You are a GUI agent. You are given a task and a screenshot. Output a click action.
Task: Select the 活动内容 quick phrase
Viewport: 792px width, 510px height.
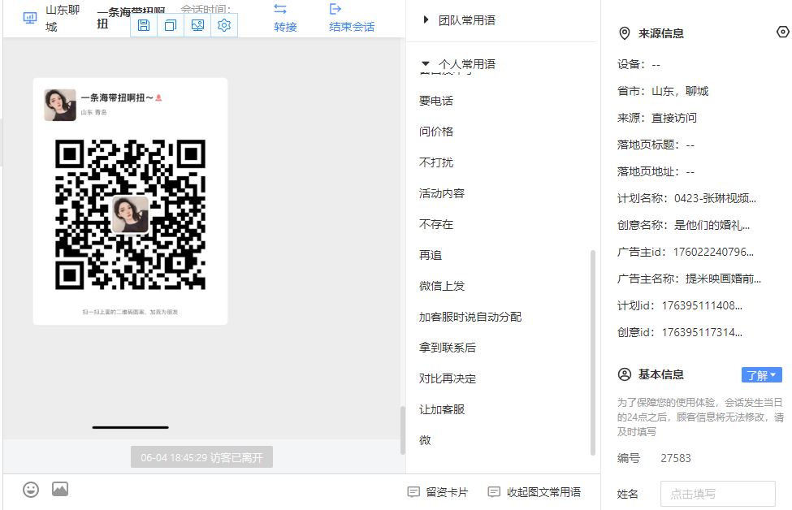[x=441, y=193]
